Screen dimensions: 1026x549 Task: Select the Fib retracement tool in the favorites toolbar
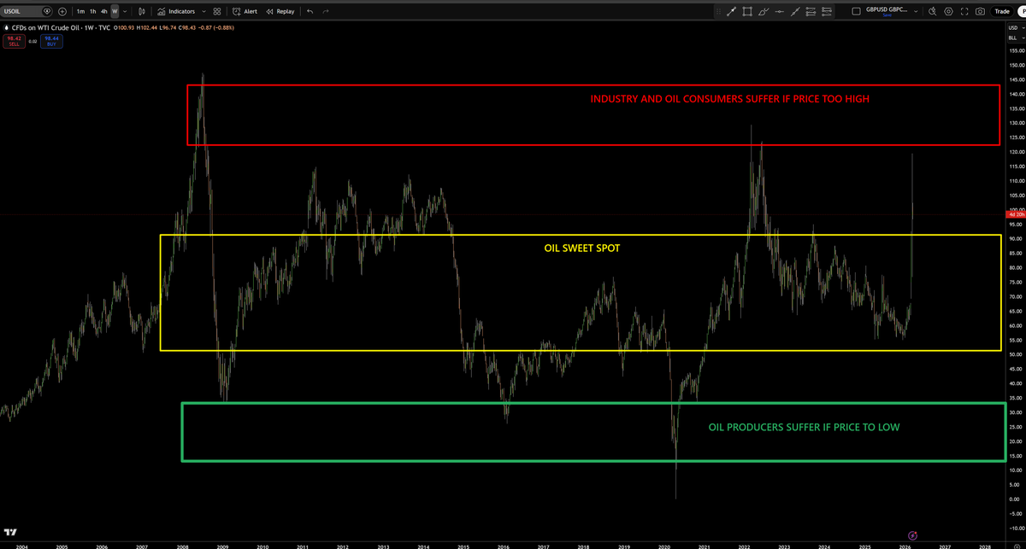pos(811,12)
